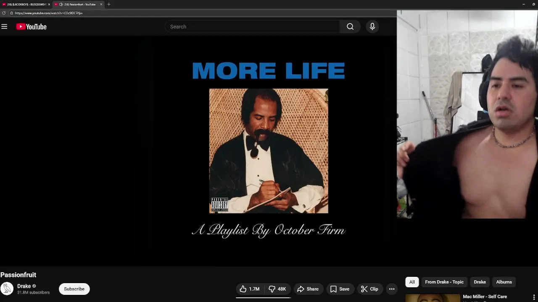Click Mac Miller Self Care thumbnail
This screenshot has width=538, height=302.
pos(433,298)
